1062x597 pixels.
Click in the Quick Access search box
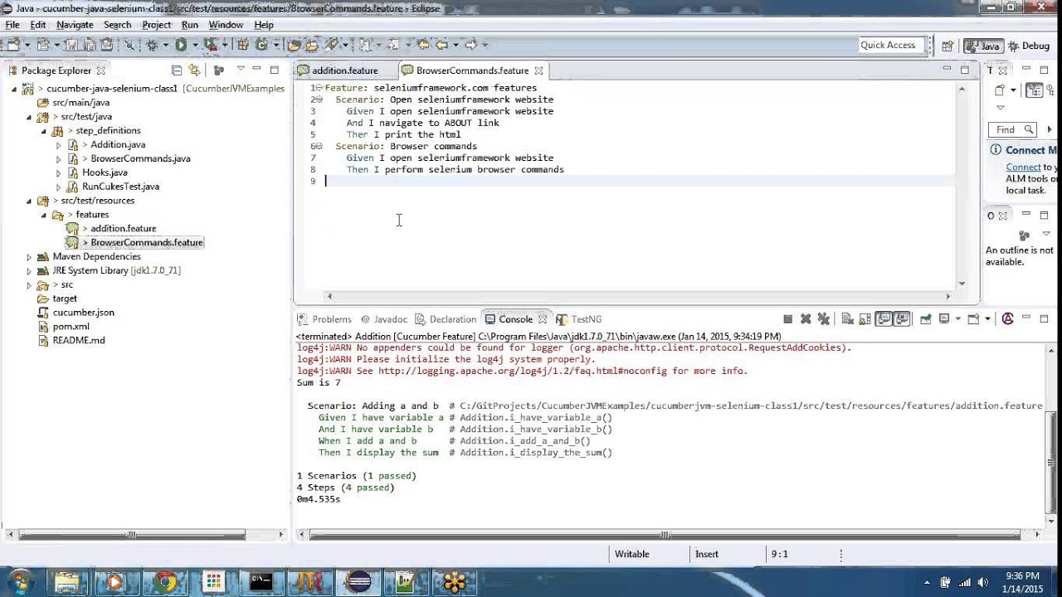tap(891, 46)
